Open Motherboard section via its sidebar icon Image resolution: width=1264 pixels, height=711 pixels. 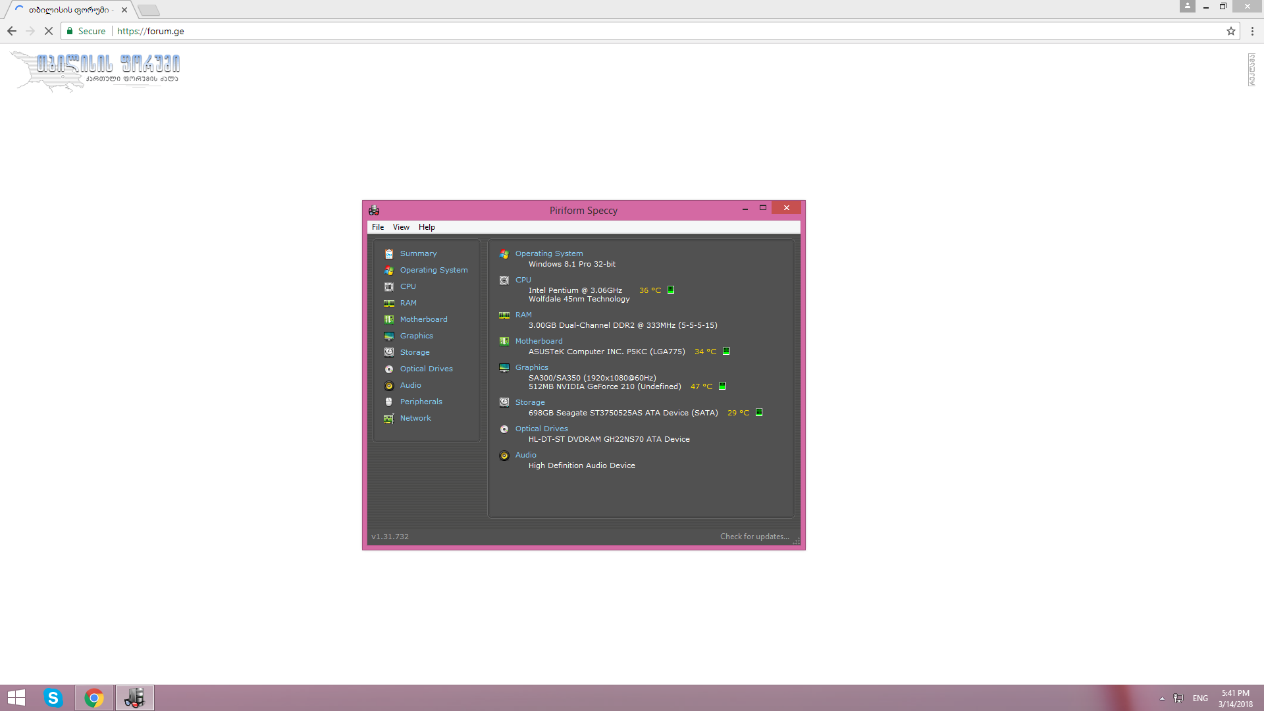389,320
